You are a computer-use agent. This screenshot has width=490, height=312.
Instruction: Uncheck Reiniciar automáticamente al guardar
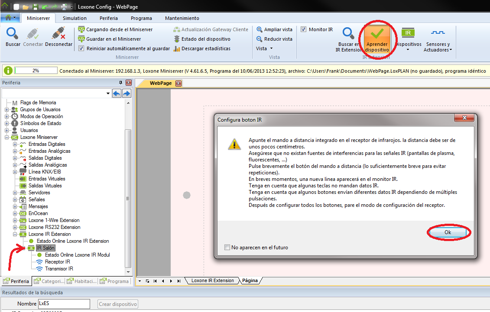[81, 48]
